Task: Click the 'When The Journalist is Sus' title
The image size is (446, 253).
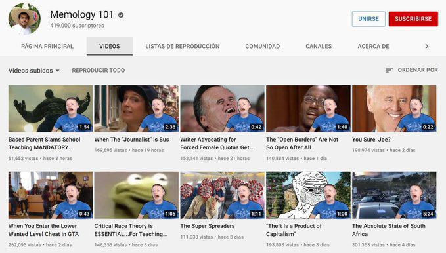Action: [131, 140]
